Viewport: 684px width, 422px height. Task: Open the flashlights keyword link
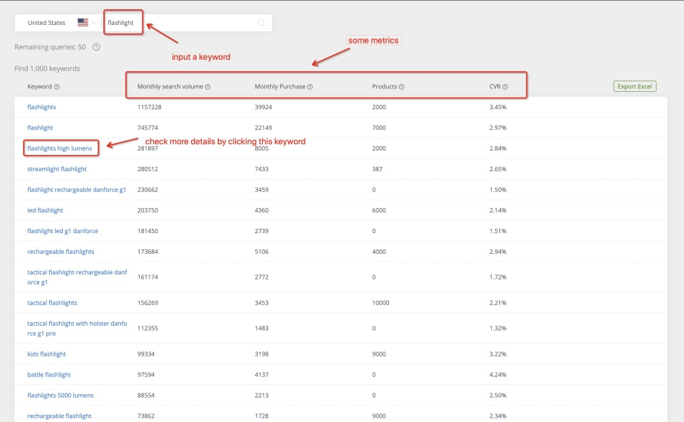pyautogui.click(x=41, y=107)
